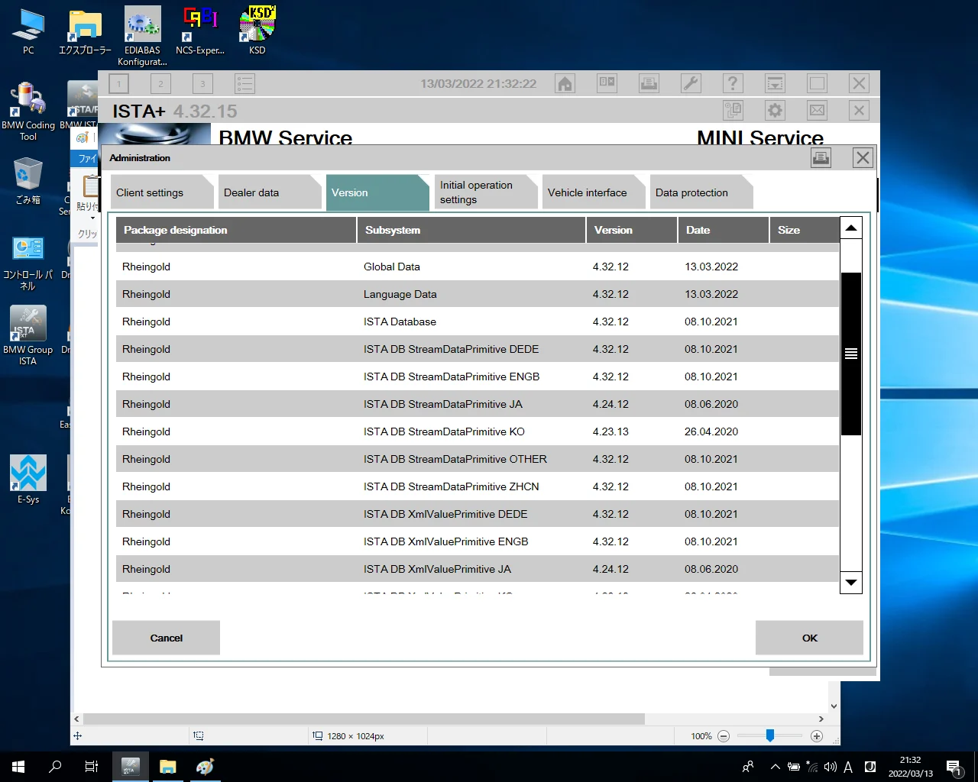Click the Paint zoom out minus button
978x782 pixels.
pyautogui.click(x=724, y=736)
